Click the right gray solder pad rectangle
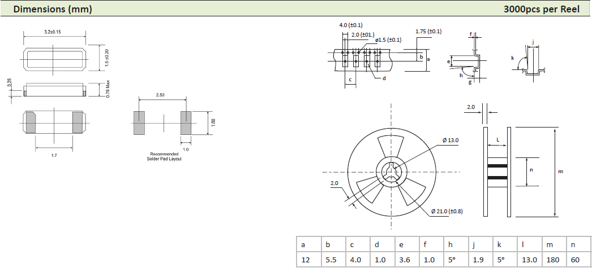The width and height of the screenshot is (592, 268). coord(186,122)
